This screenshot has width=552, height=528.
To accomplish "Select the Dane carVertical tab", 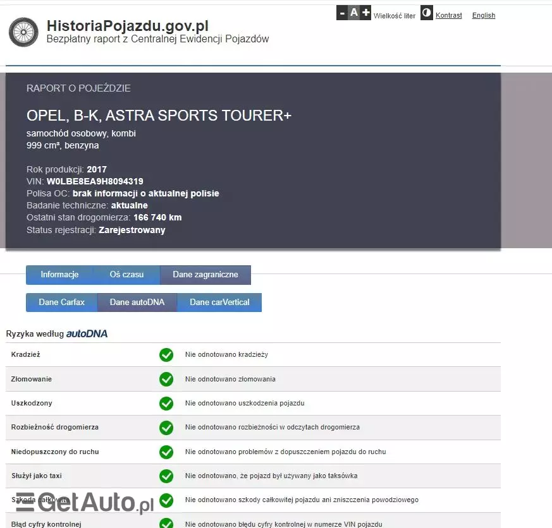I will tap(219, 302).
